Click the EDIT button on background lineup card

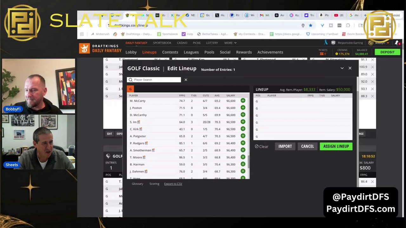click(109, 134)
